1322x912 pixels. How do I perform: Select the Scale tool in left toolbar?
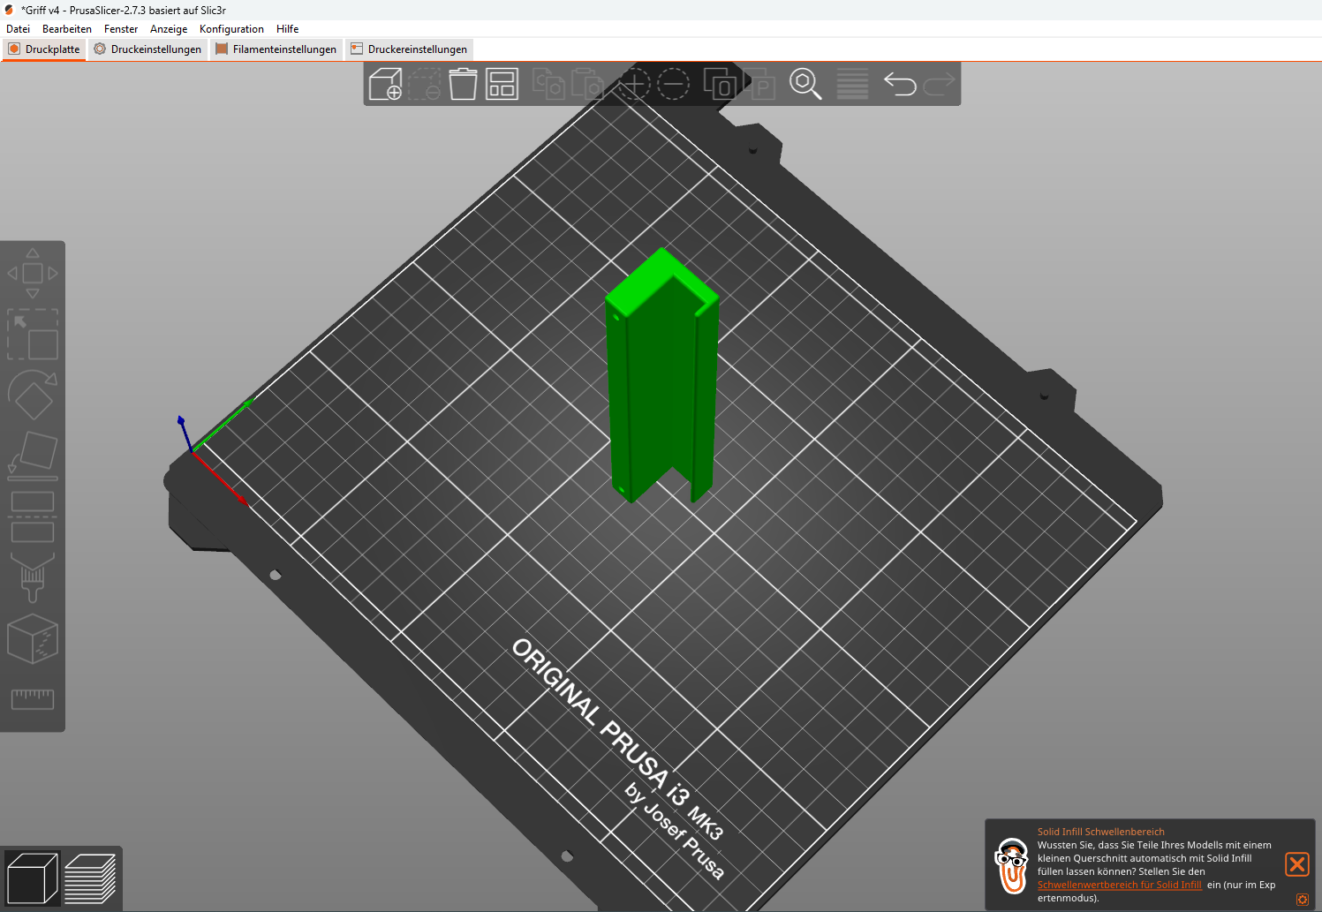tap(33, 335)
